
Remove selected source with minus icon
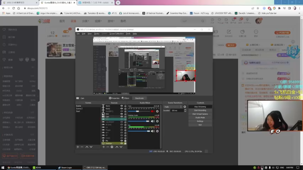108,147
